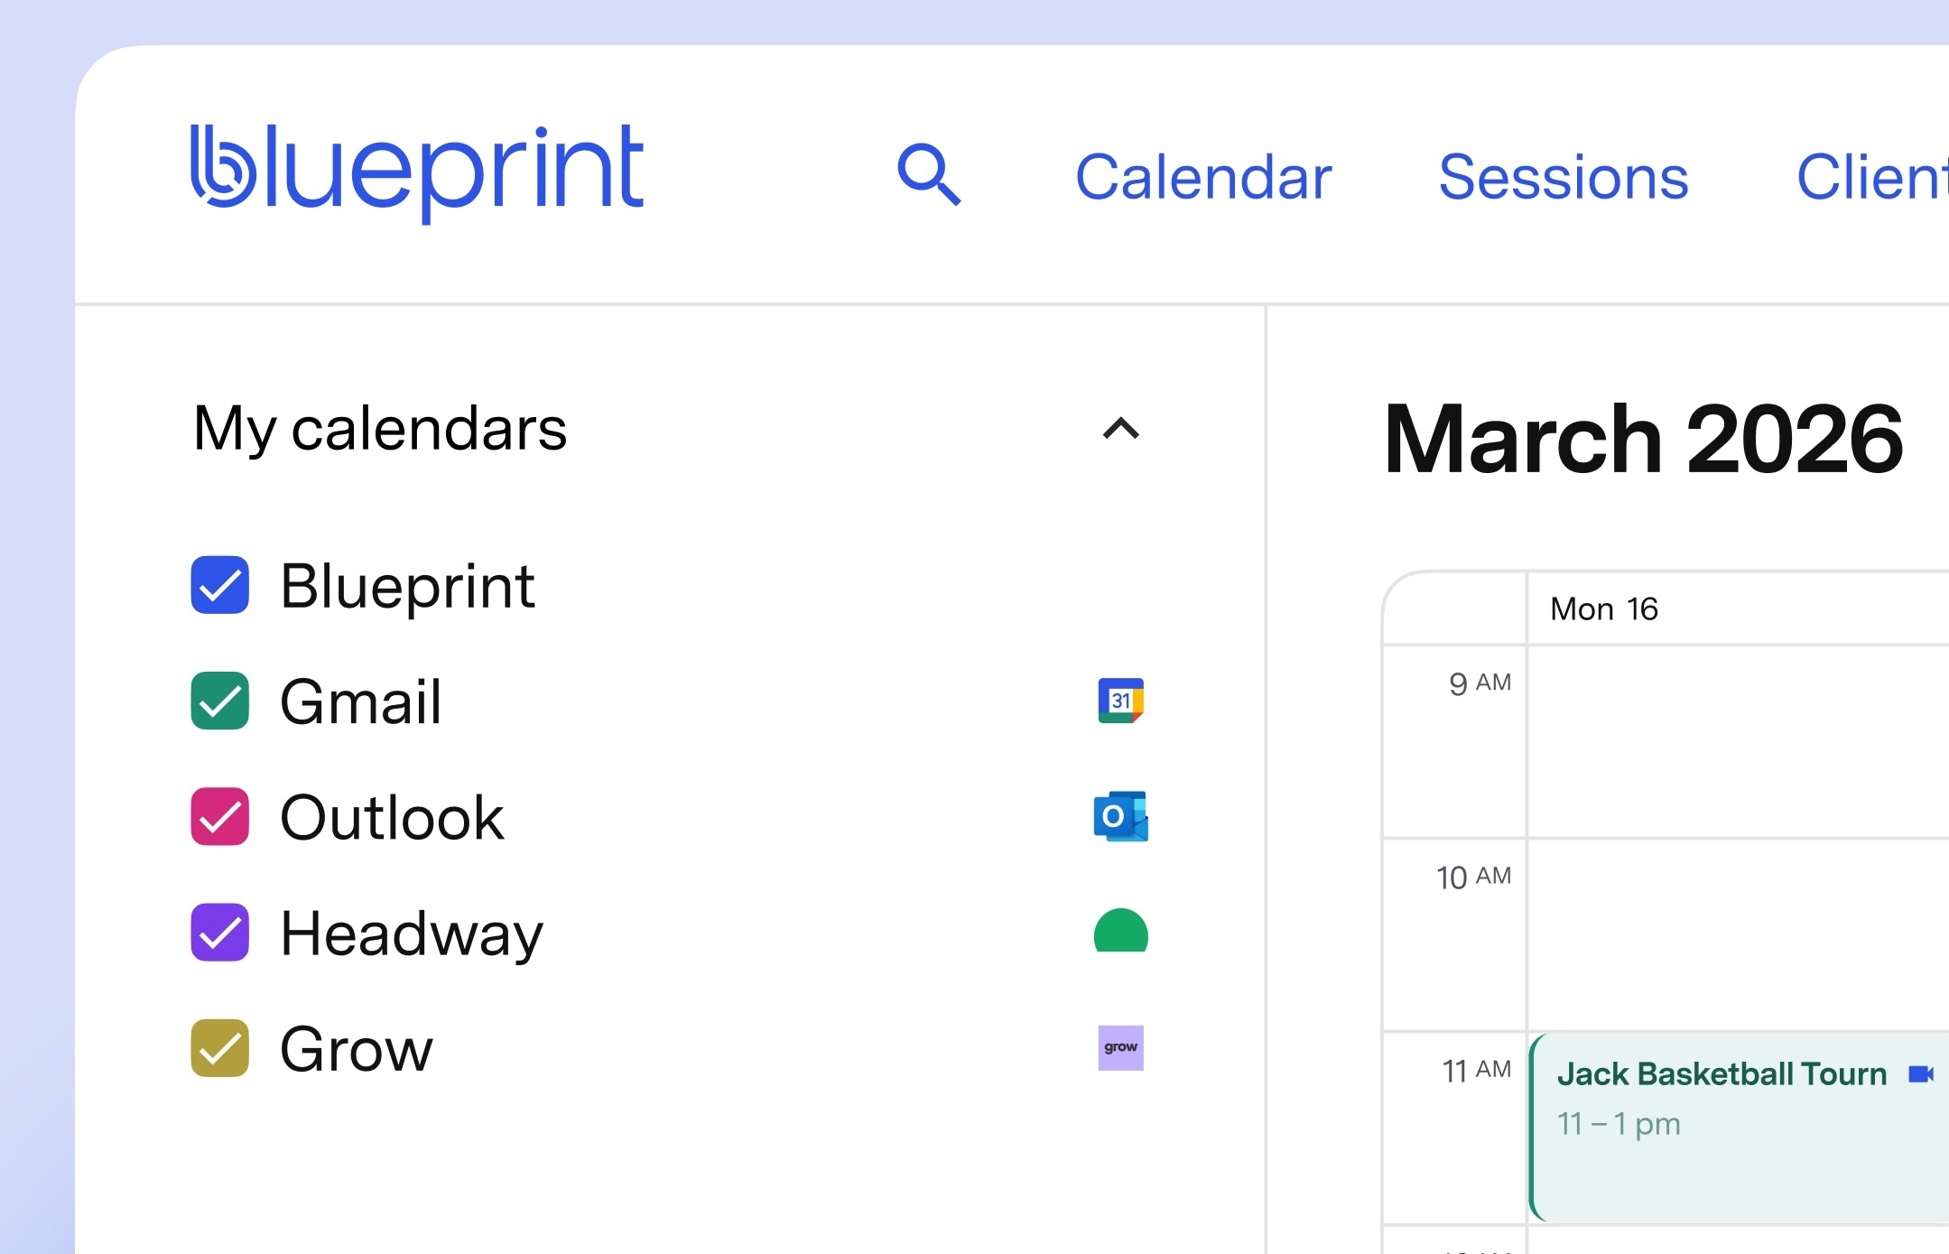Toggle the Gmail calendar checkbox
This screenshot has height=1254, width=1949.
coord(219,701)
